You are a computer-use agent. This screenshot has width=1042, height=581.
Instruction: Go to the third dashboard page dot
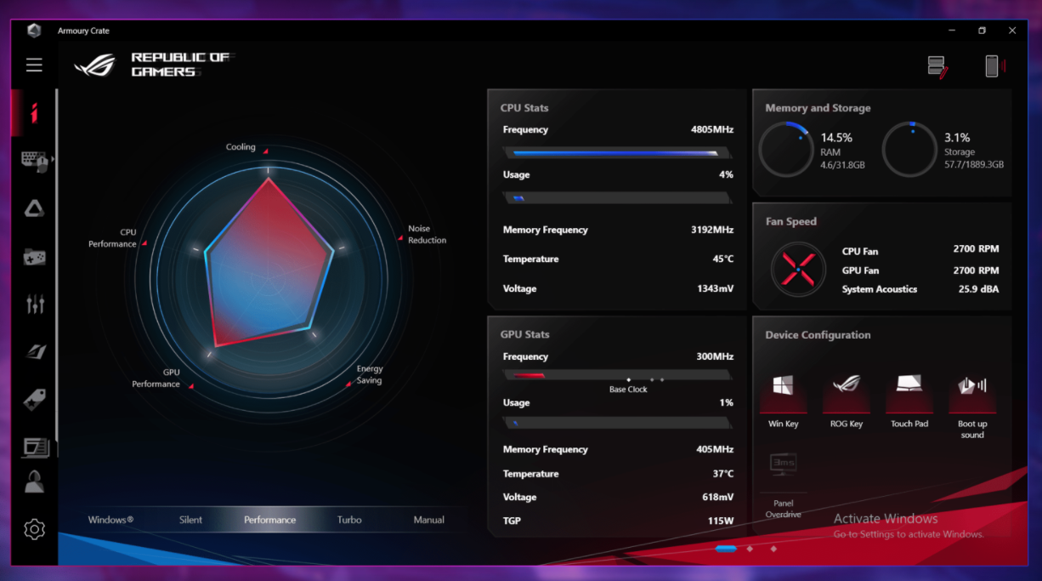click(773, 549)
